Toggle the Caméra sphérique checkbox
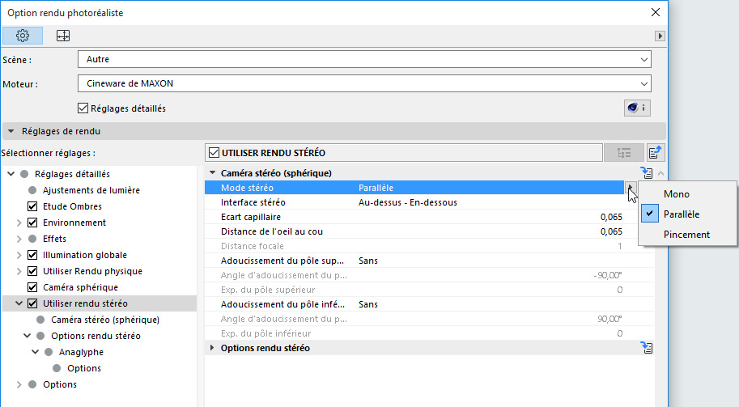The image size is (739, 407). (x=32, y=287)
